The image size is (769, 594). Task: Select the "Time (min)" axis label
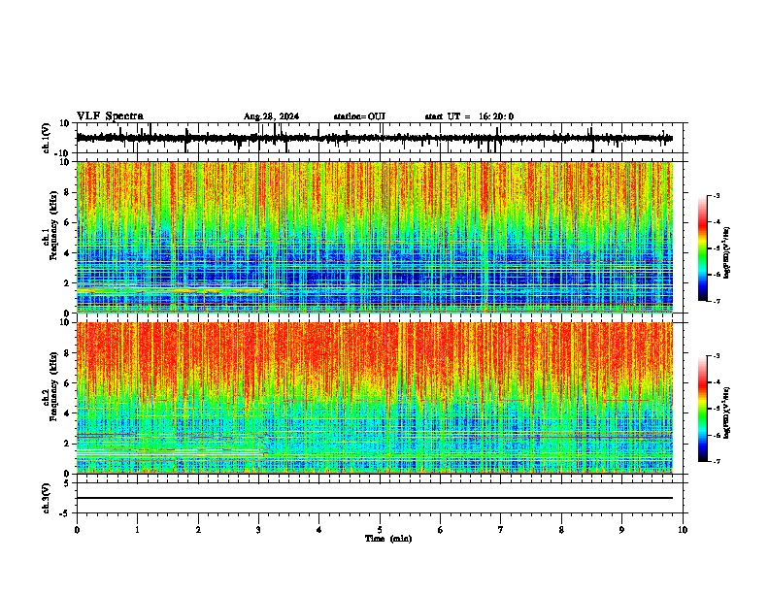[388, 539]
